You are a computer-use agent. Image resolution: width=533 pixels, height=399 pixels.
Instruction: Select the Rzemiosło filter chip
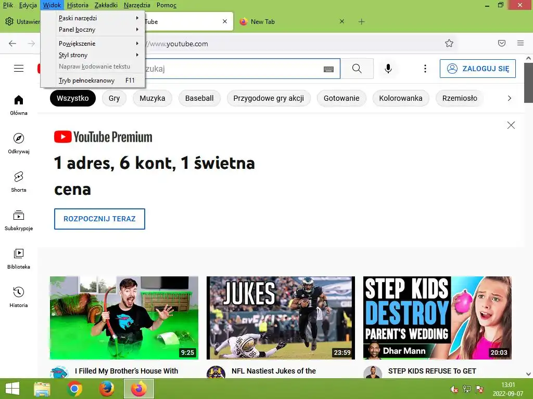[460, 98]
